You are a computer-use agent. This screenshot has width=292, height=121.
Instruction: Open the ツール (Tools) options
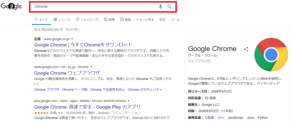pos(175,20)
